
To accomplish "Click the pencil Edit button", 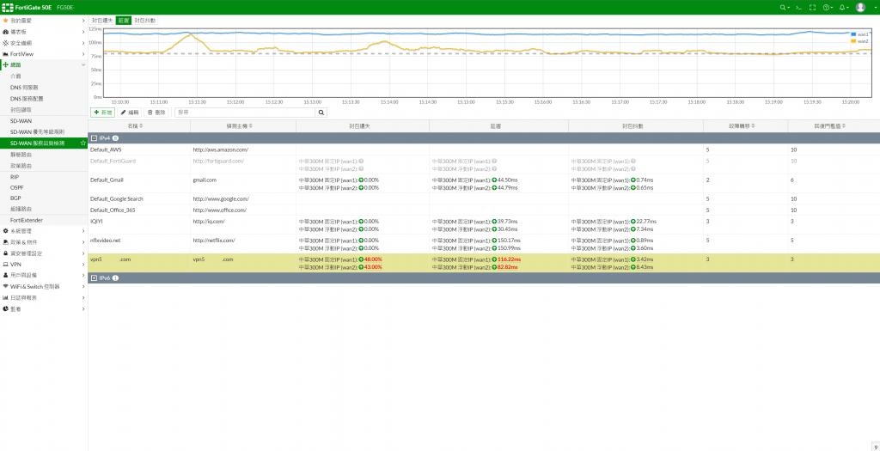I will pyautogui.click(x=130, y=113).
